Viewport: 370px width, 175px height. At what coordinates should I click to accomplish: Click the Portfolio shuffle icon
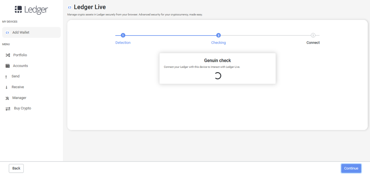coord(8,55)
